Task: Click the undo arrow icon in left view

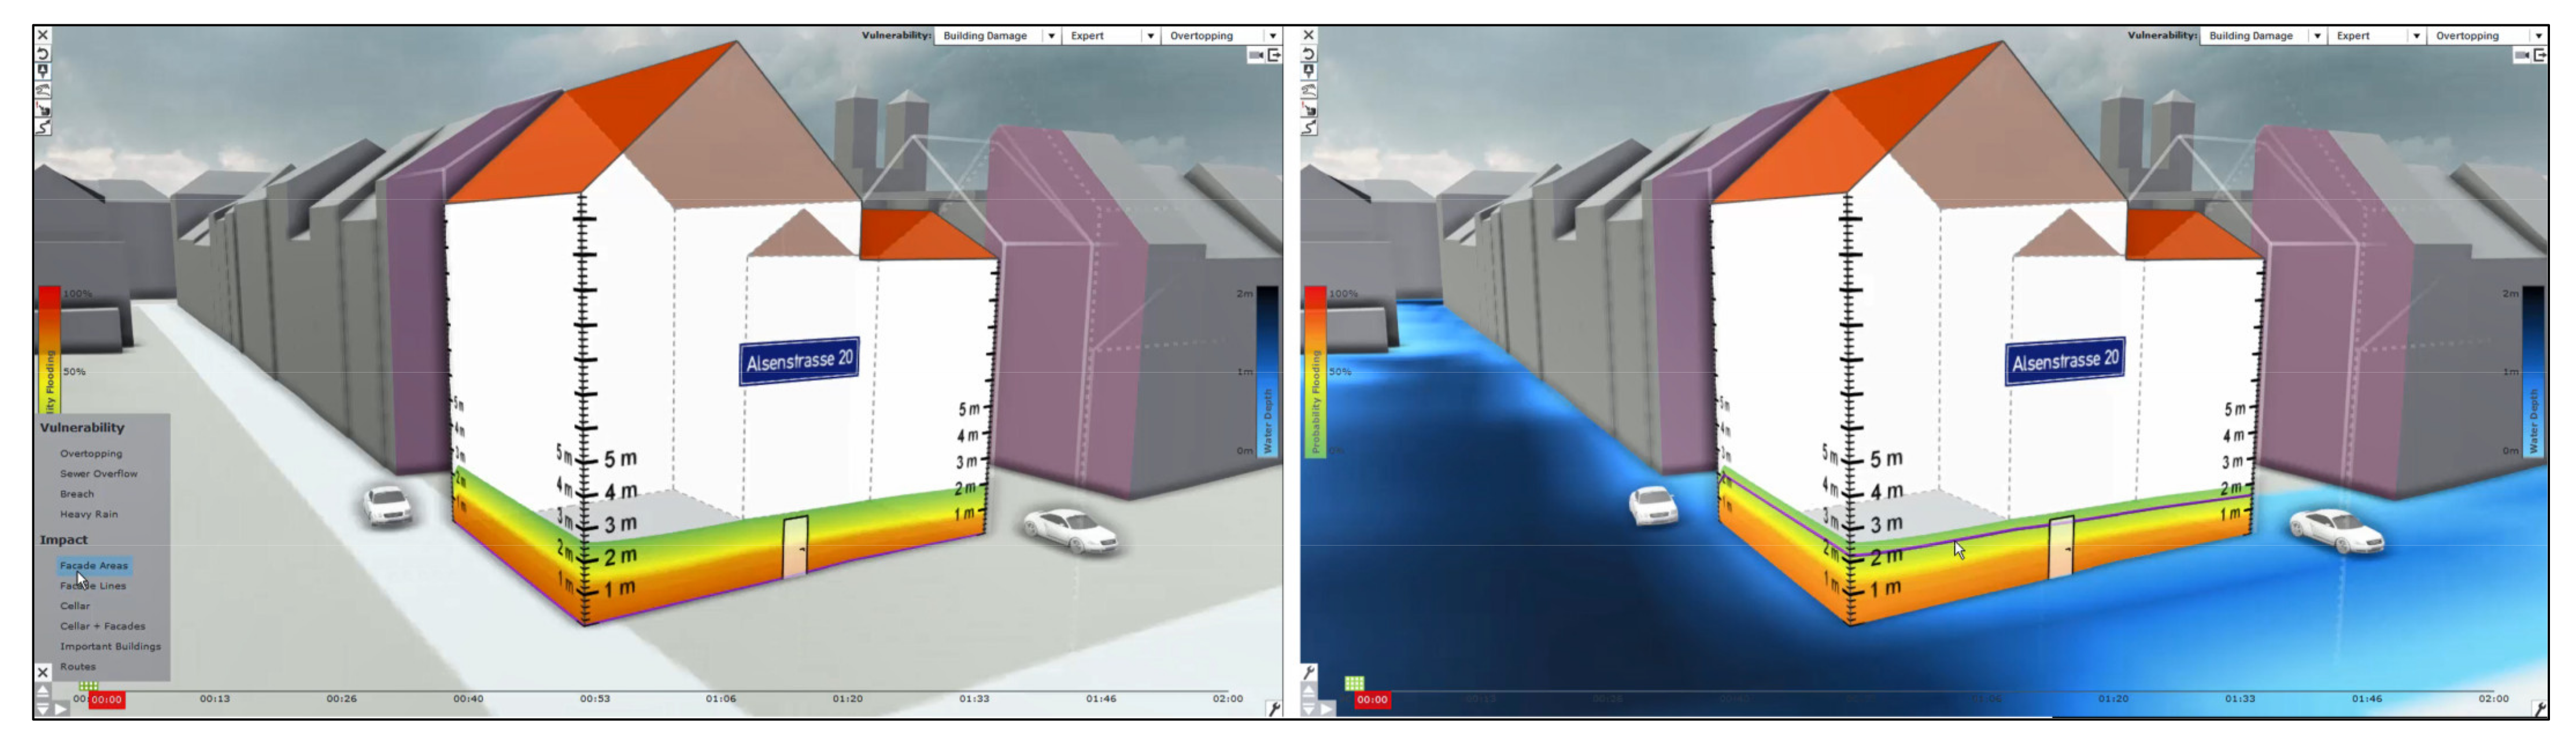Action: [43, 53]
